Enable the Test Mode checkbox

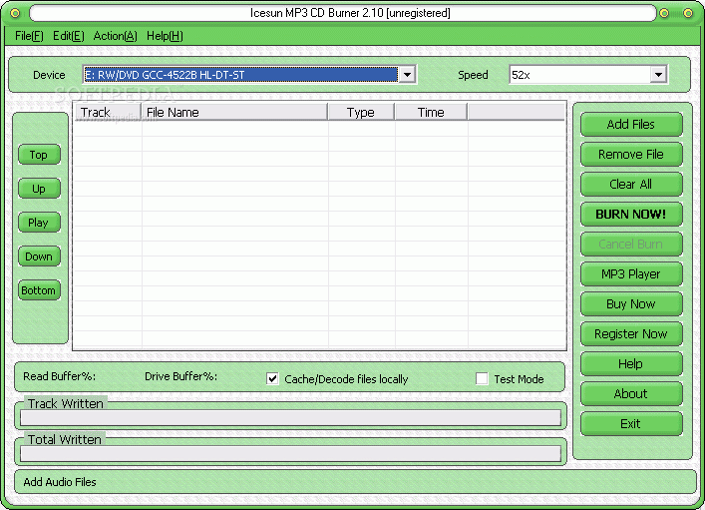point(482,379)
